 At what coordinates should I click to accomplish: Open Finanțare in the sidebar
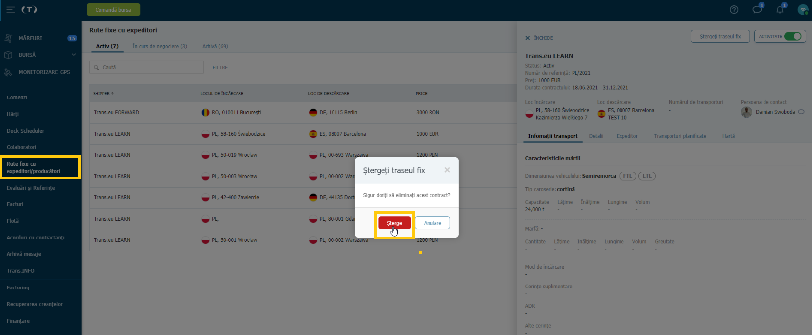[18, 321]
